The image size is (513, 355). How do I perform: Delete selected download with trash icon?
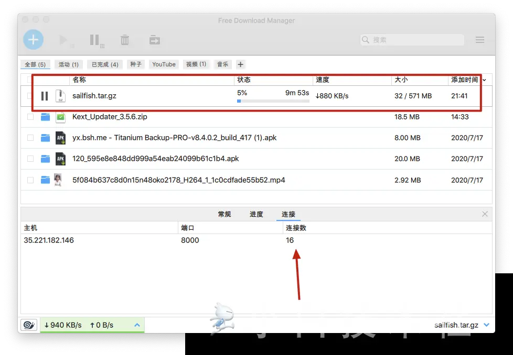pos(125,40)
